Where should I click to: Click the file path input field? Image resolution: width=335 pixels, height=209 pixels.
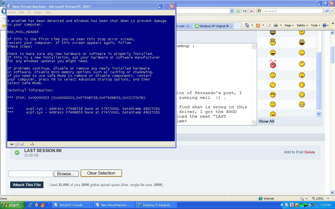[31, 174]
